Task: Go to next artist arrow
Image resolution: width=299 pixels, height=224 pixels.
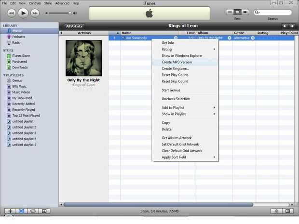Action: coord(292,26)
